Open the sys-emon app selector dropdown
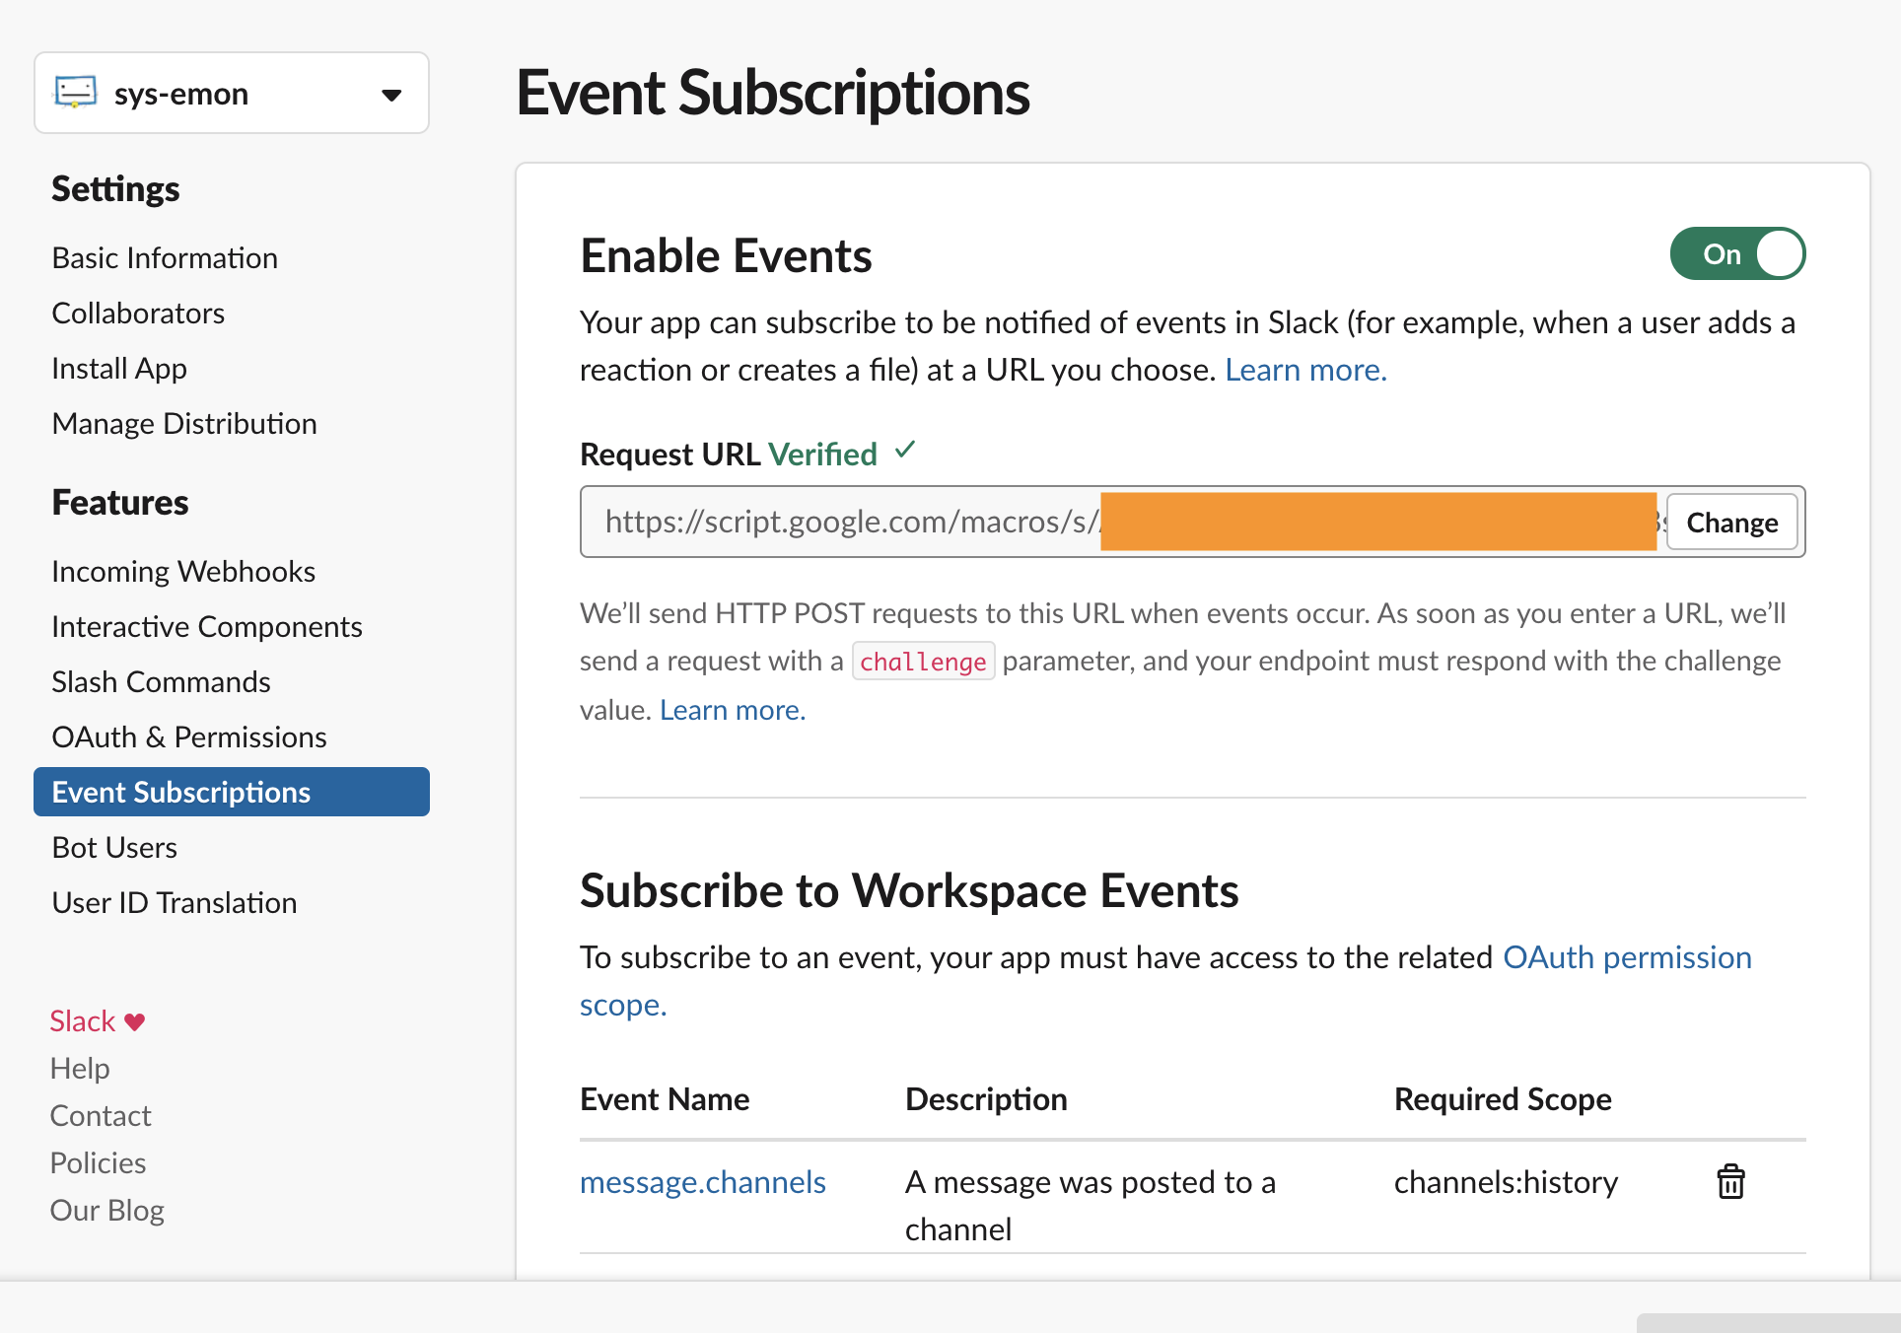Screen dimensions: 1901x1333 [232, 93]
